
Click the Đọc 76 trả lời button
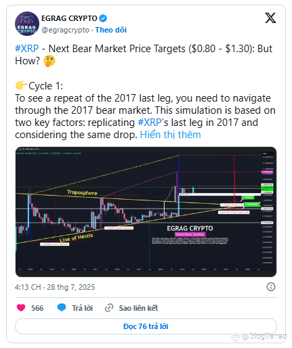click(x=146, y=326)
